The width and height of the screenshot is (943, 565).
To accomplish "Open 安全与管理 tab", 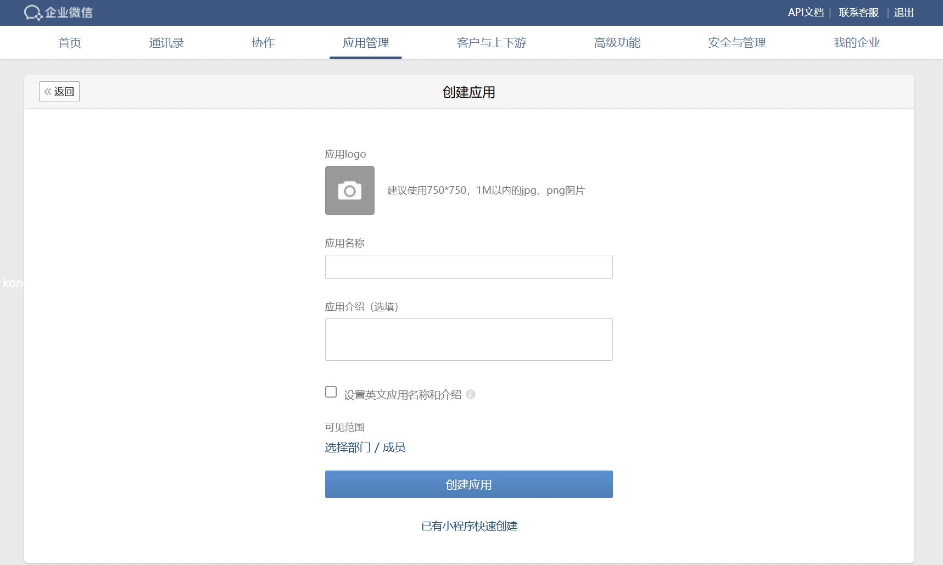I will 737,43.
